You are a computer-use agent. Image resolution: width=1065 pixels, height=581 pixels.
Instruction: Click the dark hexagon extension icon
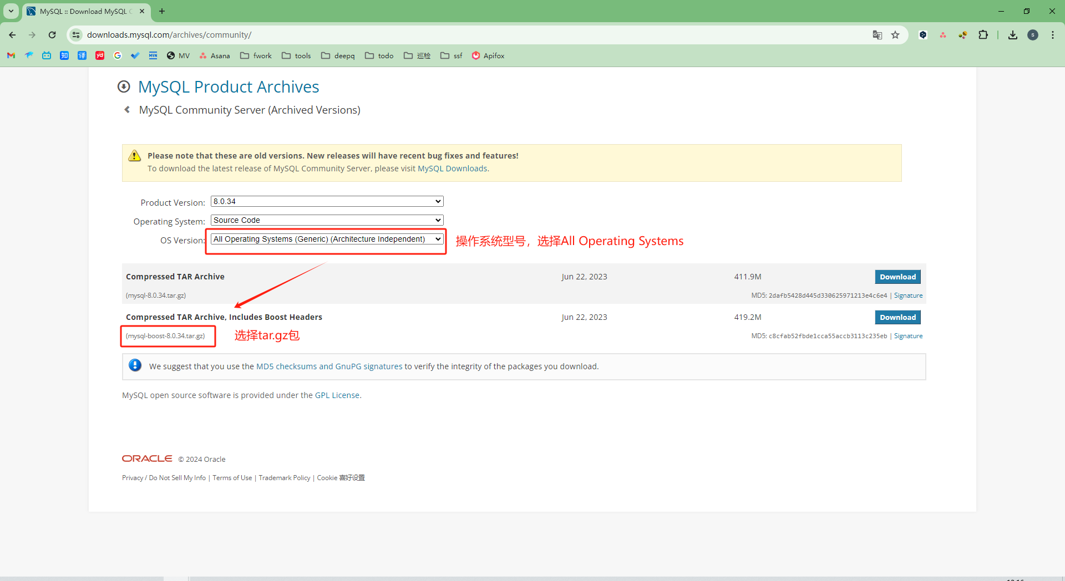(923, 35)
